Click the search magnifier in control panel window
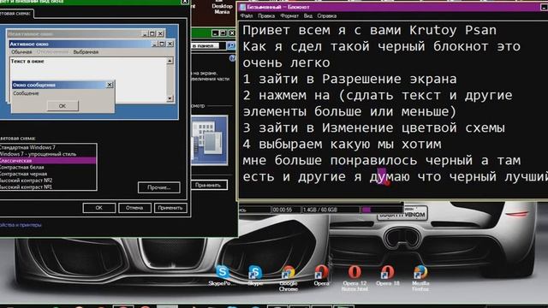548x308 pixels. coord(231,45)
